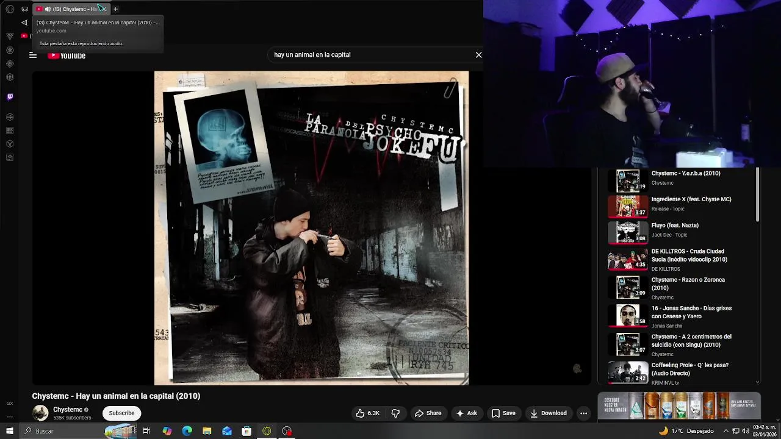This screenshot has width=781, height=439.
Task: Open Chystemc channel avatar
Action: pos(40,413)
